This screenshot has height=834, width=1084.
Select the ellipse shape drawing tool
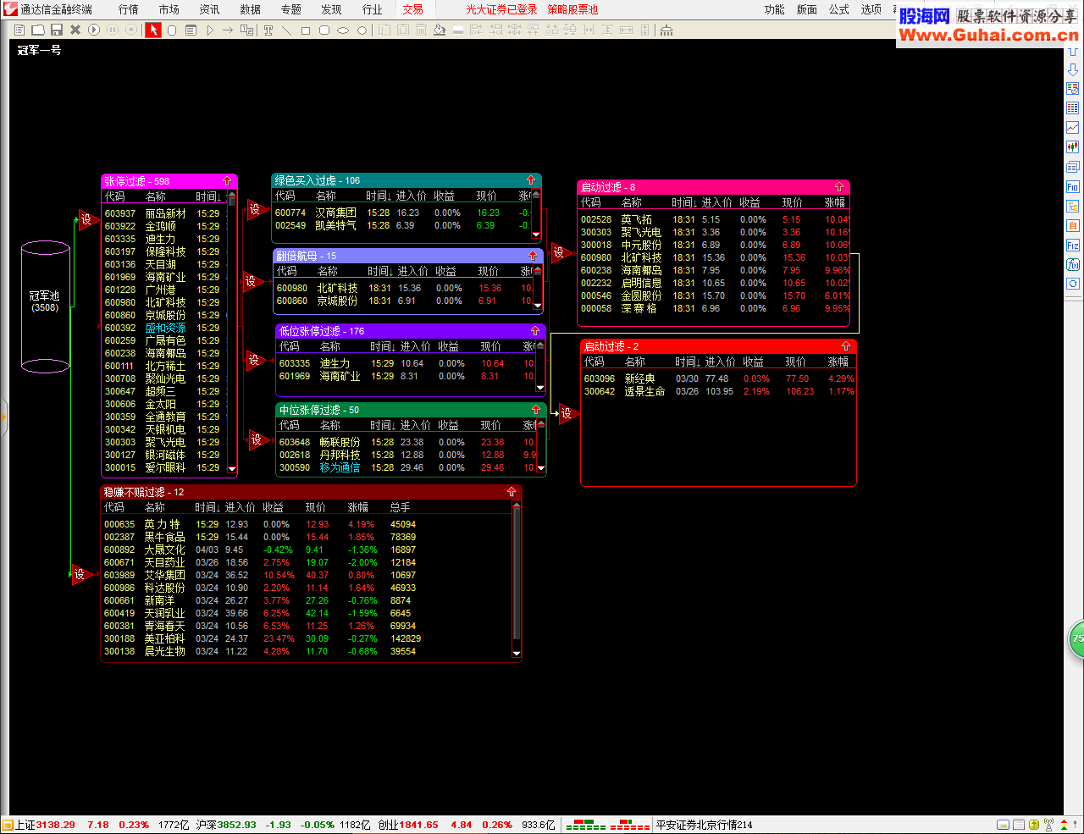343,30
